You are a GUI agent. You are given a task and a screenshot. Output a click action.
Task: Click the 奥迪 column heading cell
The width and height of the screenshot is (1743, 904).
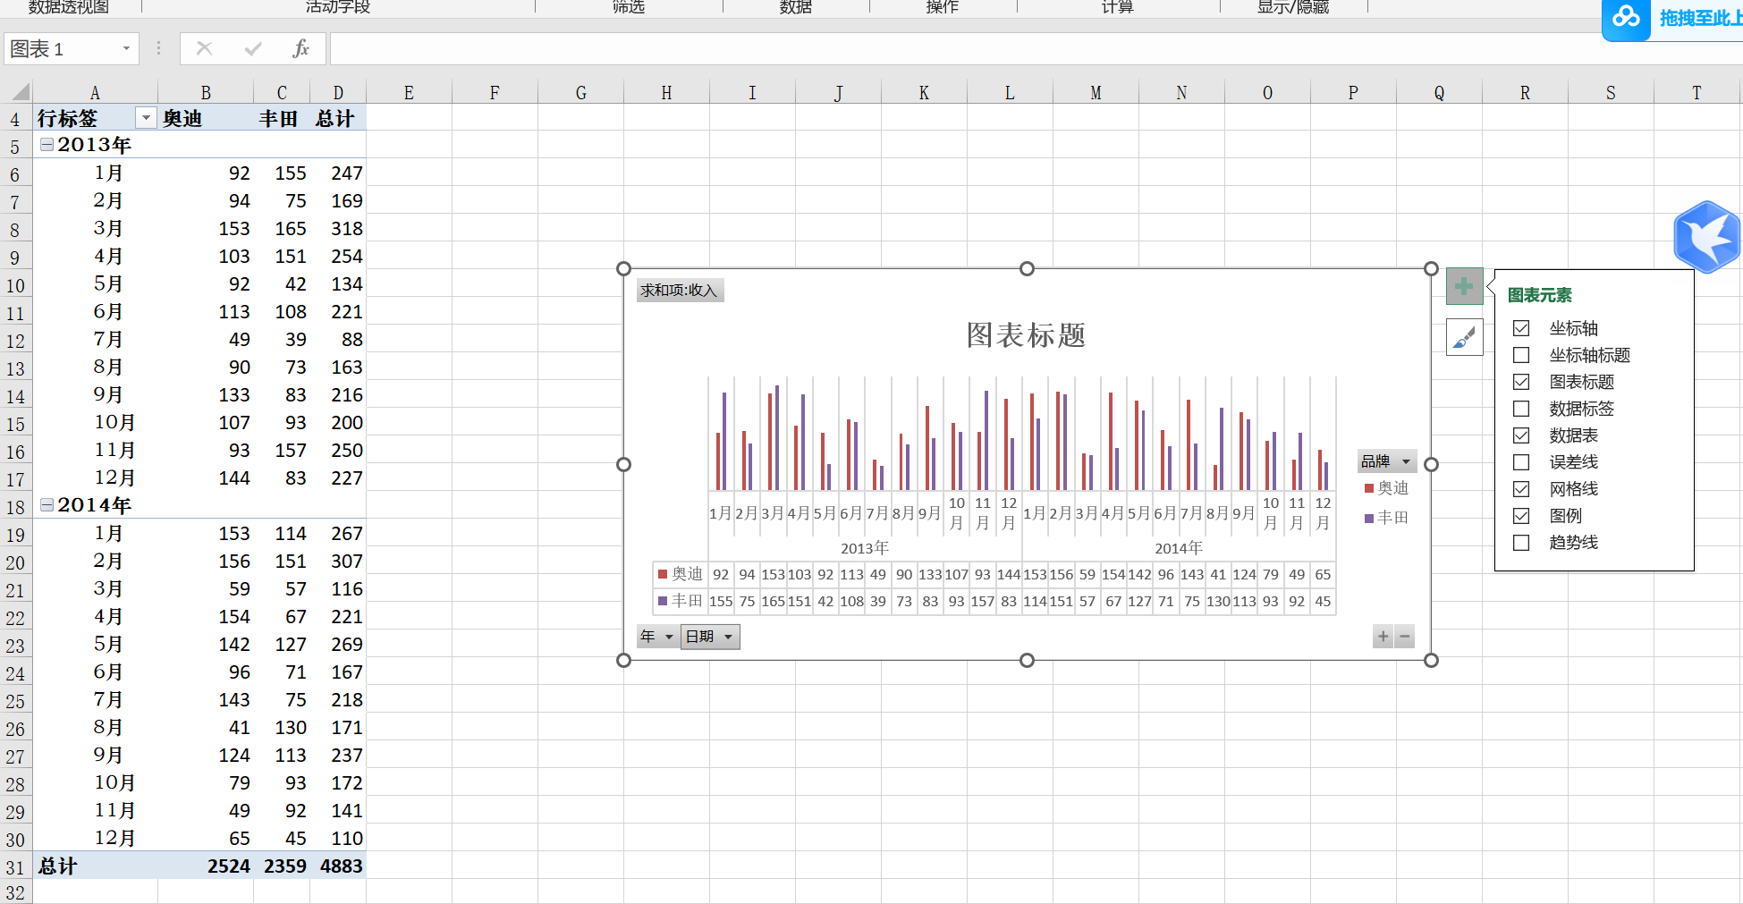point(206,118)
